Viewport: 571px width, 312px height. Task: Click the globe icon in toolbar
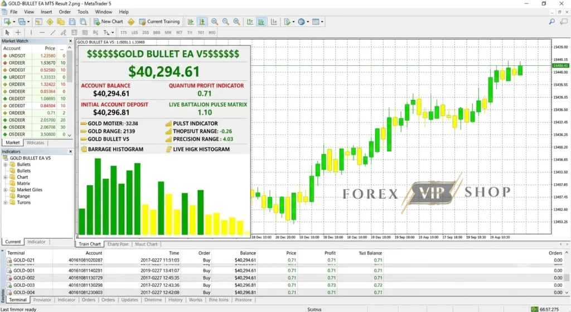point(301,22)
